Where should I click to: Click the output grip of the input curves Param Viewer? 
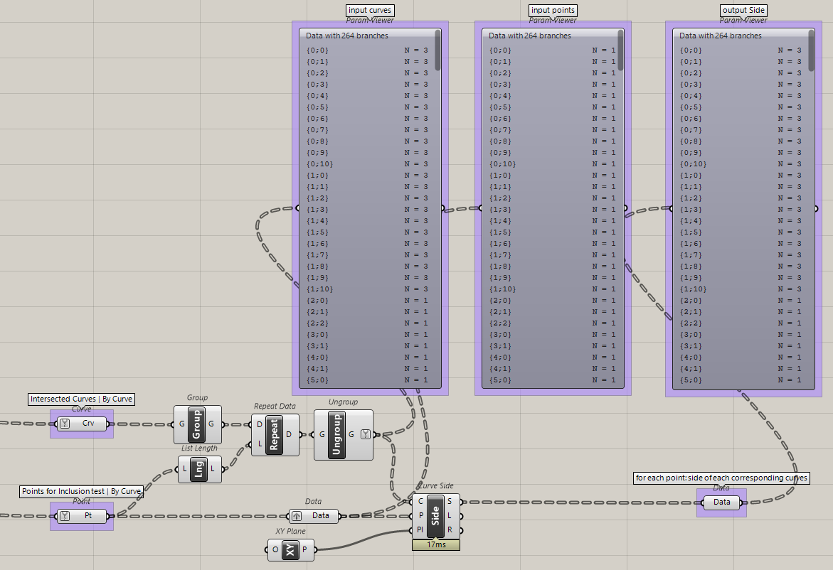(x=442, y=208)
